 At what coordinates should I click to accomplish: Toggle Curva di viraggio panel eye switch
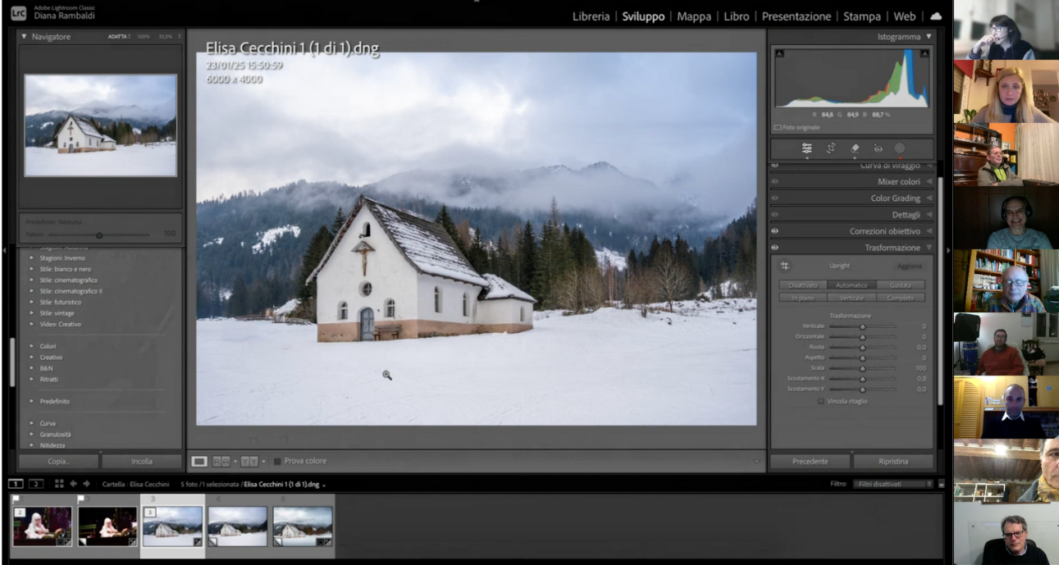pos(774,166)
